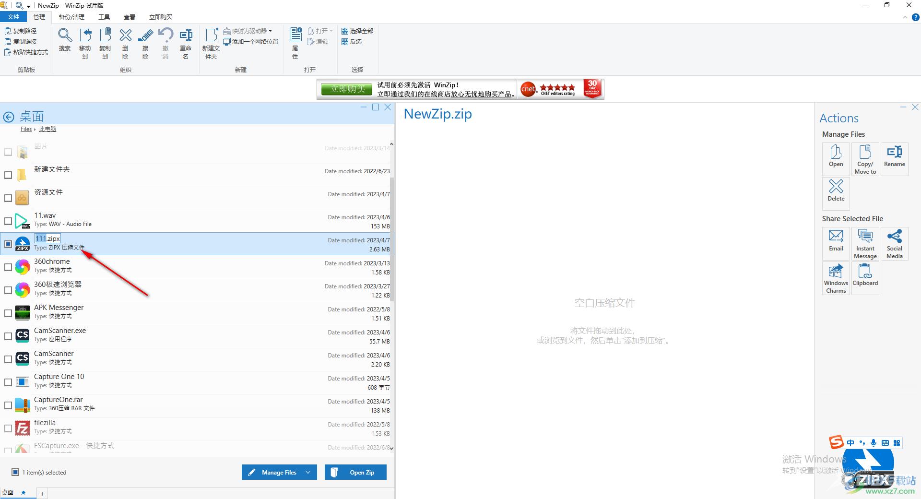
Task: Click the back arrow beside 桌面
Action: [x=9, y=117]
